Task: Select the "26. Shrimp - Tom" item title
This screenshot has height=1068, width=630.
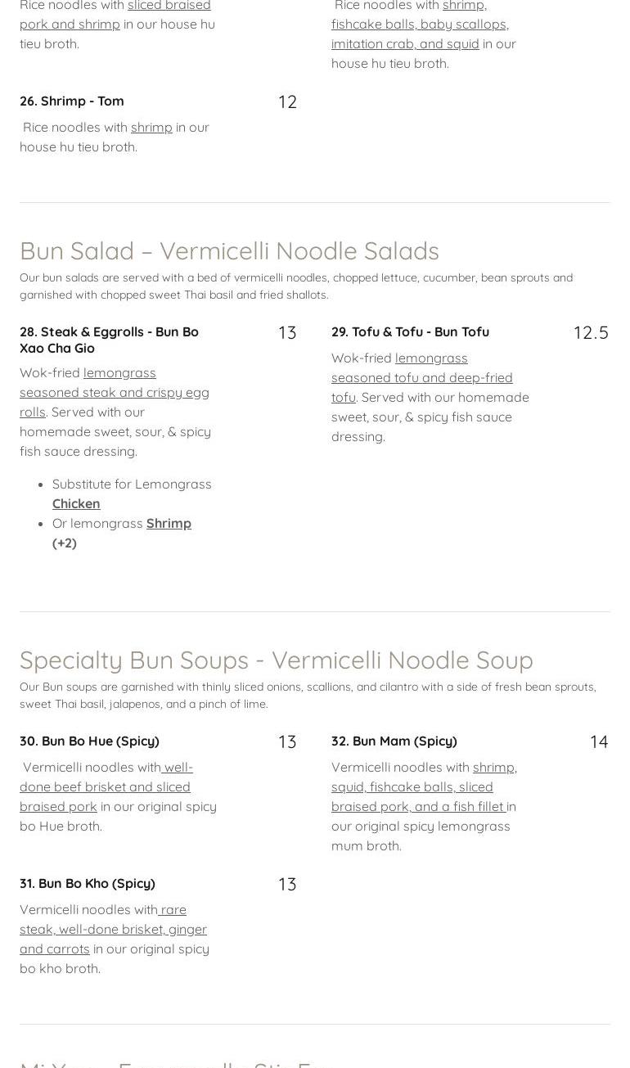Action: point(72,101)
